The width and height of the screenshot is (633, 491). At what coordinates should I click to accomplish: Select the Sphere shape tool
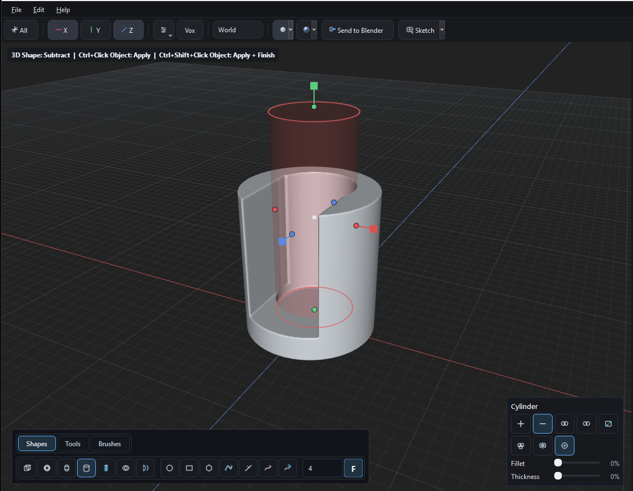[x=47, y=468]
